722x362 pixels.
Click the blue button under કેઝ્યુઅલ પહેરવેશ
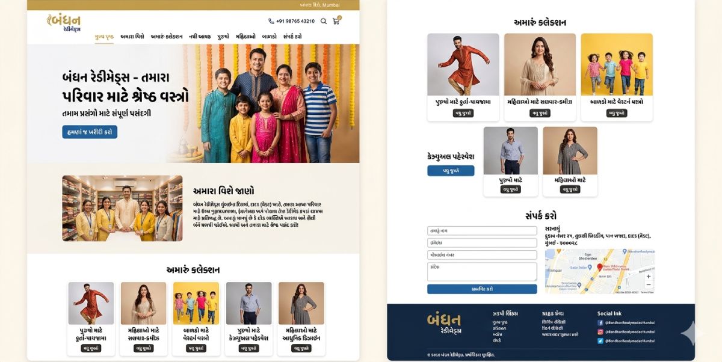(x=451, y=171)
